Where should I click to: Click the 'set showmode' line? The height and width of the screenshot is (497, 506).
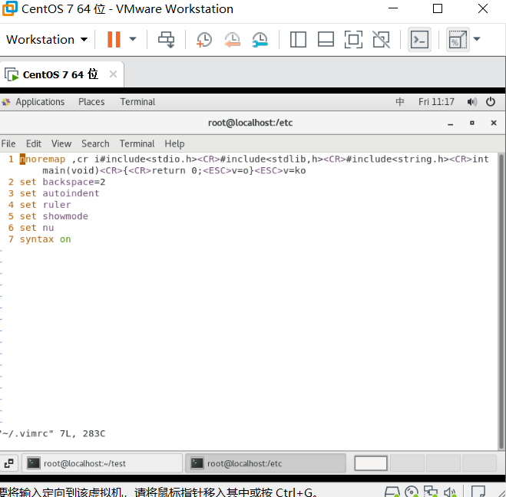pyautogui.click(x=54, y=216)
